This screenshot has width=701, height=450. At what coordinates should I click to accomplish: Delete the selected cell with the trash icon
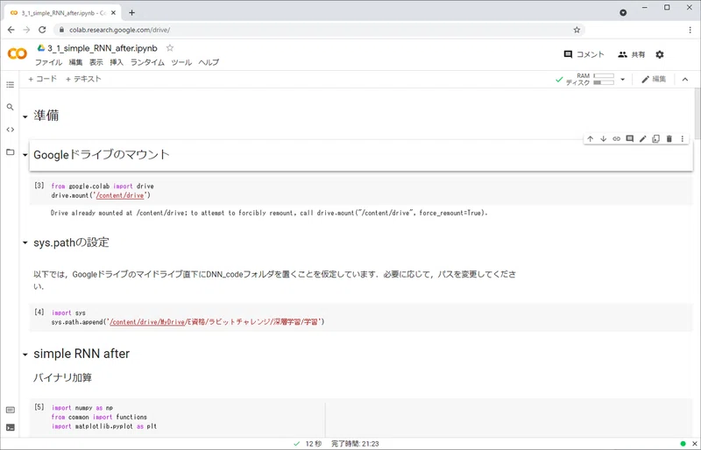(669, 139)
